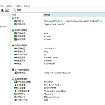Click the icon next to 外部频率 100 MHz
Viewport: 105px width, 105px height.
pyautogui.click(x=15, y=36)
